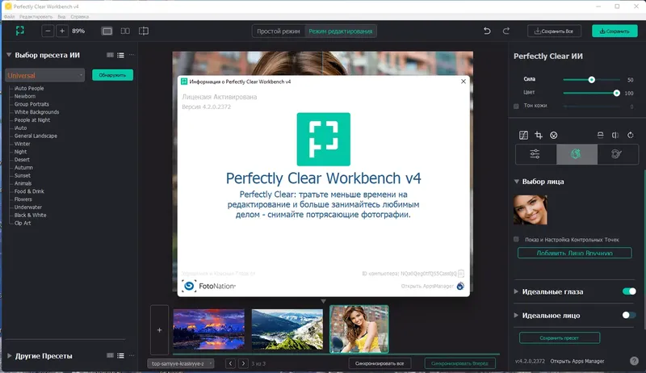Expand the Other Presets section
Image resolution: width=646 pixels, height=373 pixels.
9,356
